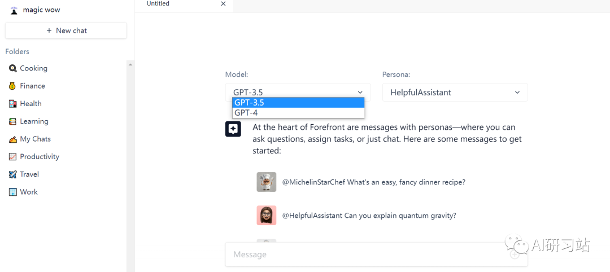
Task: Click the magic wow profile avatar icon
Action: point(14,10)
